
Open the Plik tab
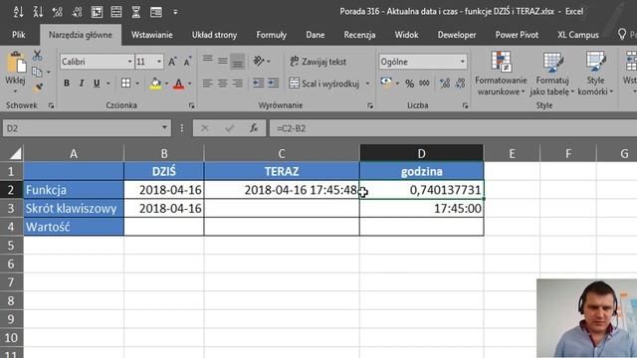tap(18, 35)
